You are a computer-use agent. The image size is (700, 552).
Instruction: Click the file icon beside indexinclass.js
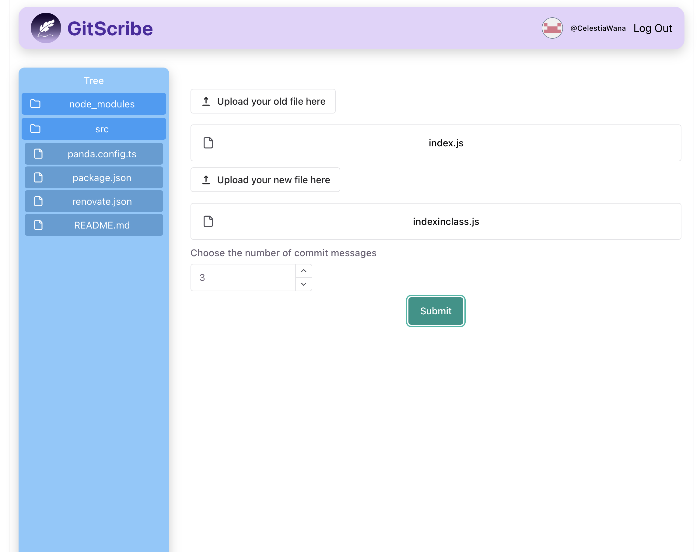[x=208, y=222]
